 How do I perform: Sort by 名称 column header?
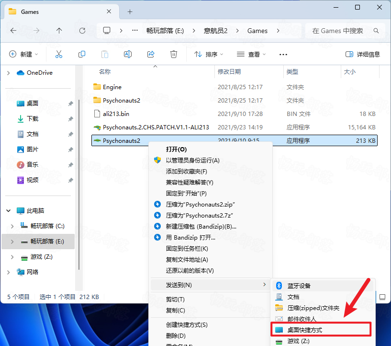[x=153, y=72]
